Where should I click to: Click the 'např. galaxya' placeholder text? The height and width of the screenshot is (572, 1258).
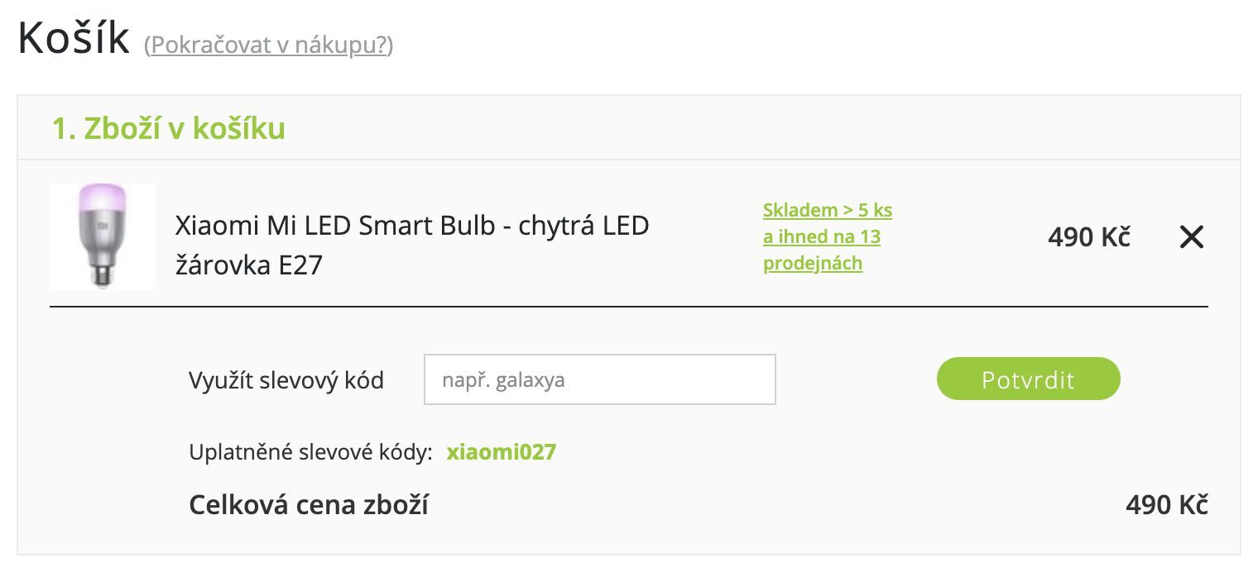click(503, 380)
